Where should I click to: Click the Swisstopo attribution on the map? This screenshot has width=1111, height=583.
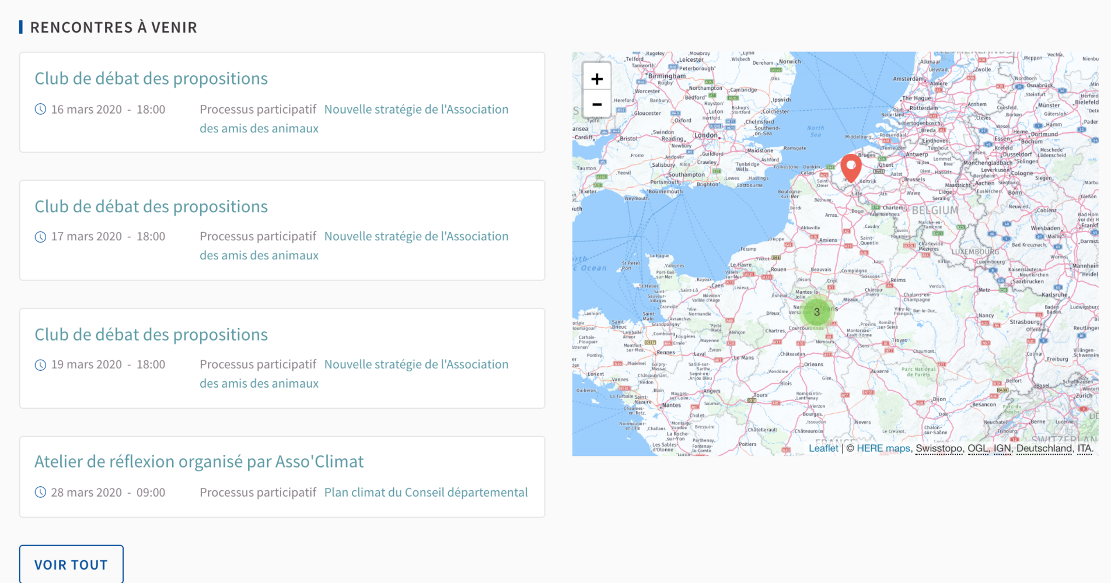click(938, 448)
